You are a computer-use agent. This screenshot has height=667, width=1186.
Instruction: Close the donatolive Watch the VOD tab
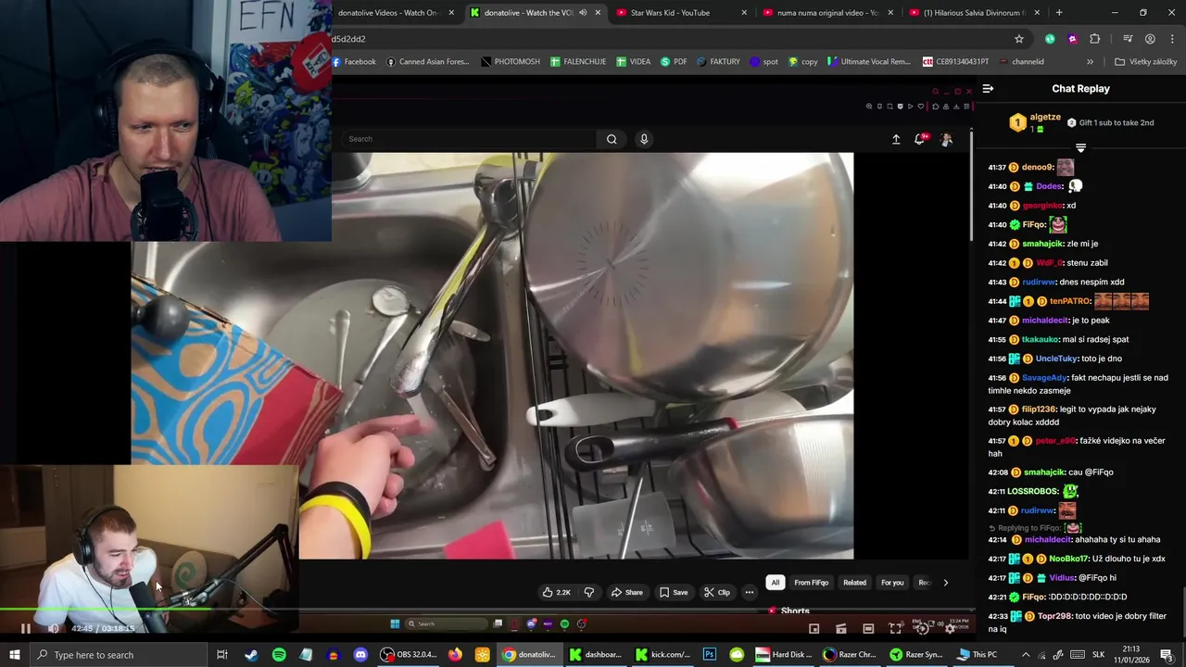point(598,13)
